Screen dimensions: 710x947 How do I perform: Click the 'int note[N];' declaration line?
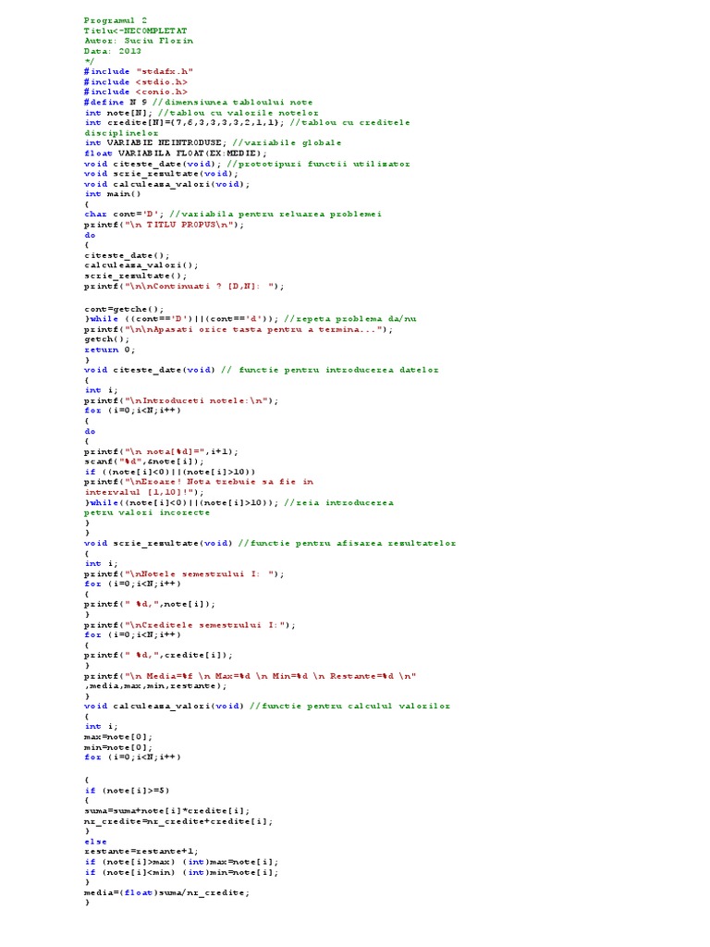201,113
